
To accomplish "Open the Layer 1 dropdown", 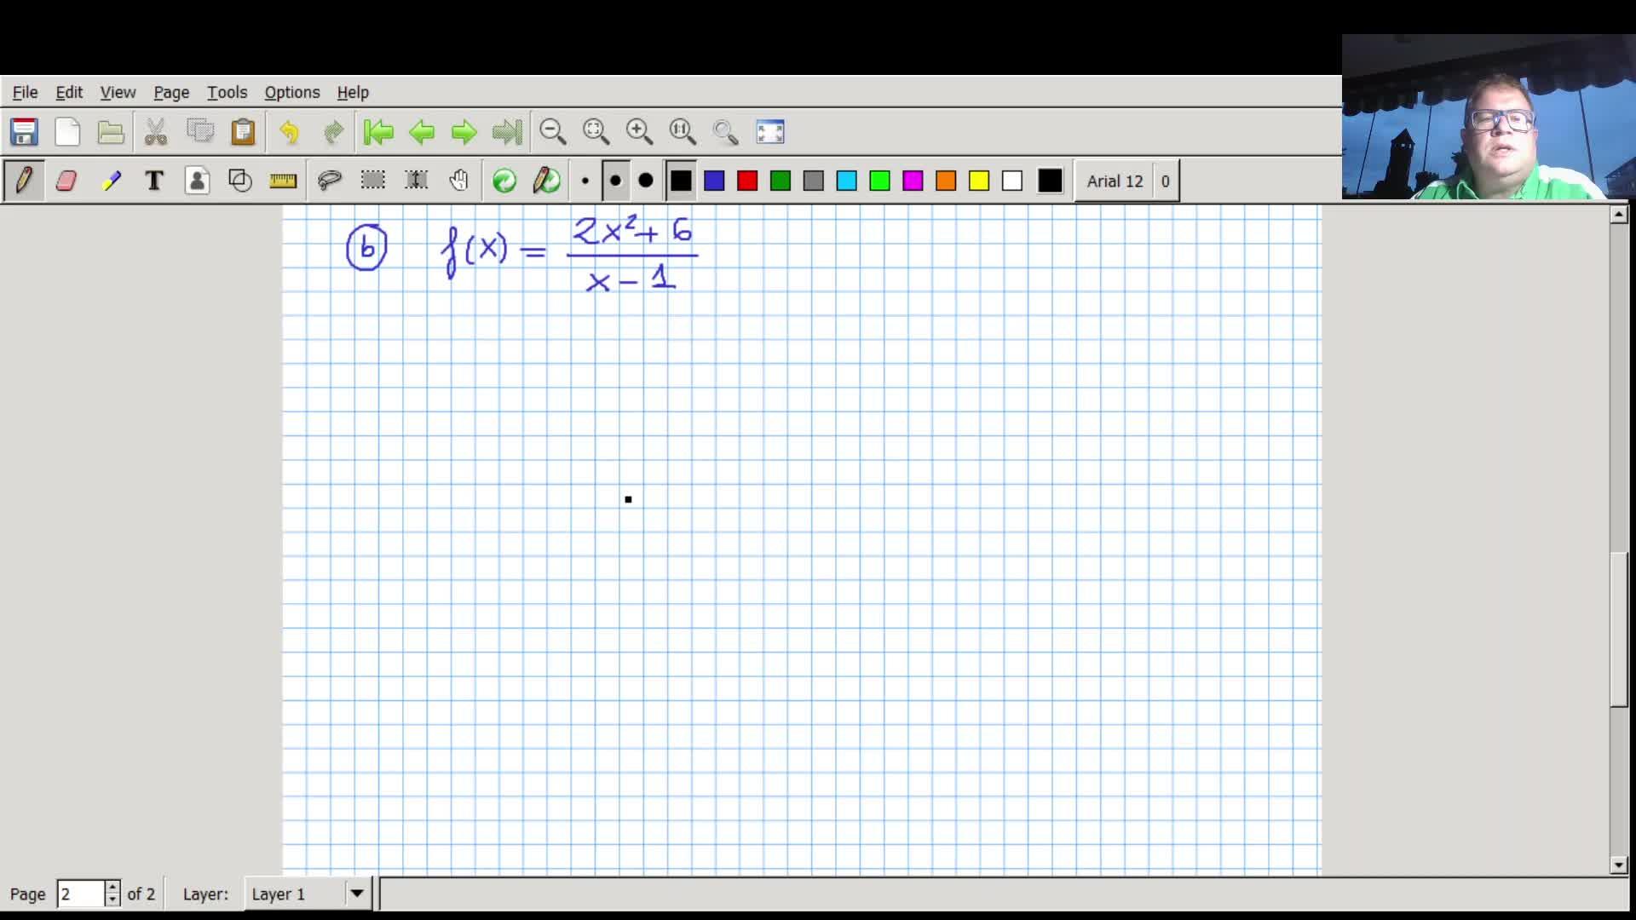I will point(357,894).
